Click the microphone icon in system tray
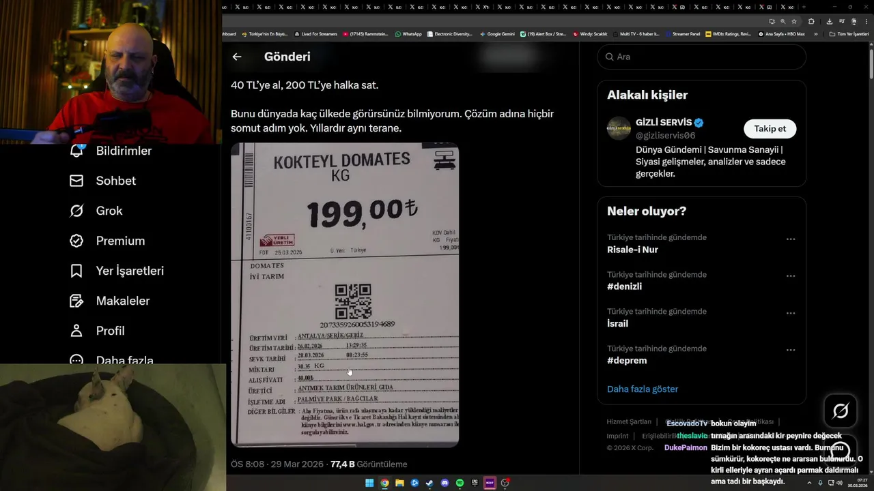The width and height of the screenshot is (874, 491). [820, 483]
